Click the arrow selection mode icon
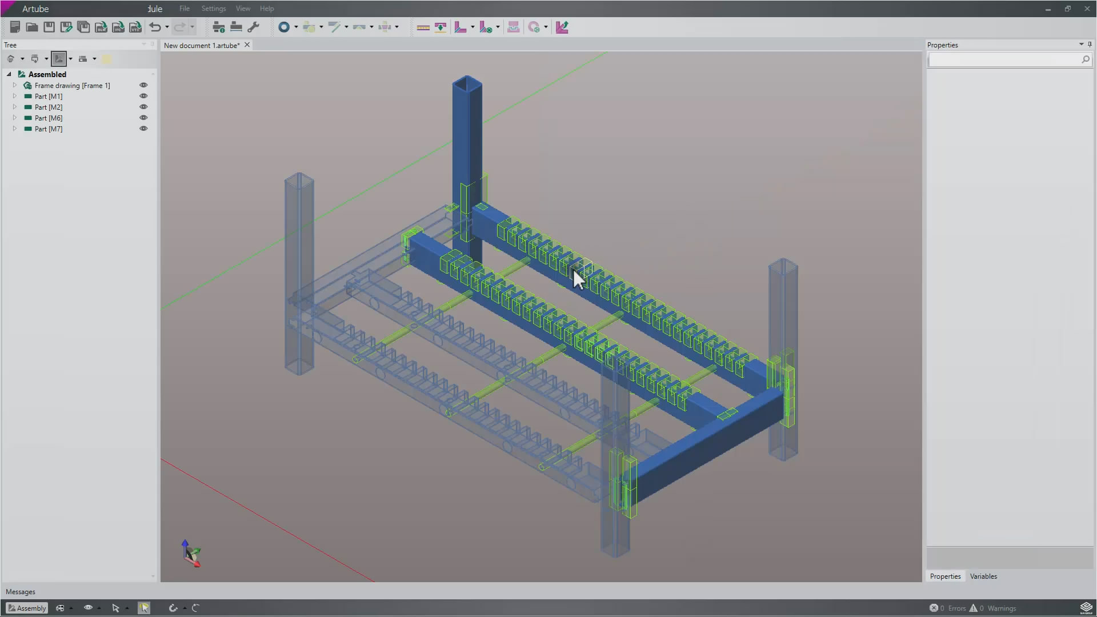The width and height of the screenshot is (1097, 617). [x=115, y=608]
